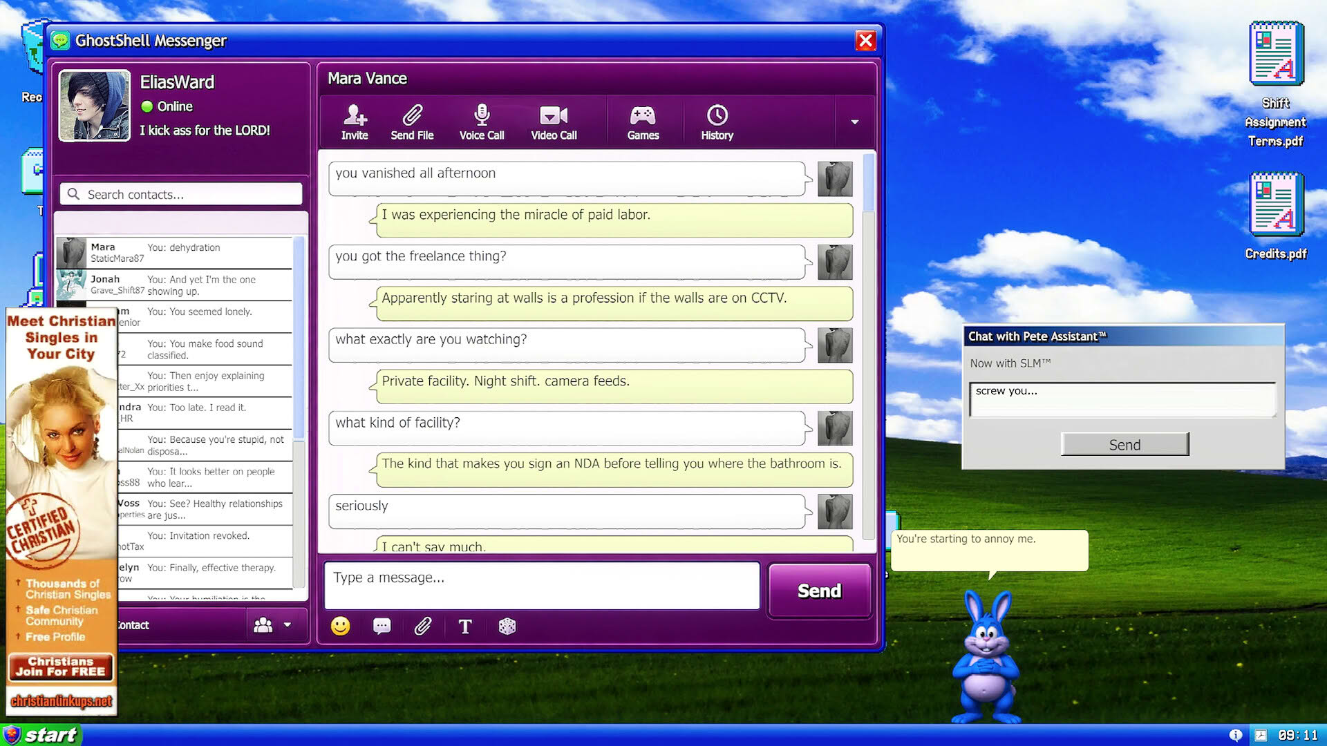Screen dimensions: 1327x746
Task: Start a Voice Call with Mara
Action: tap(482, 122)
